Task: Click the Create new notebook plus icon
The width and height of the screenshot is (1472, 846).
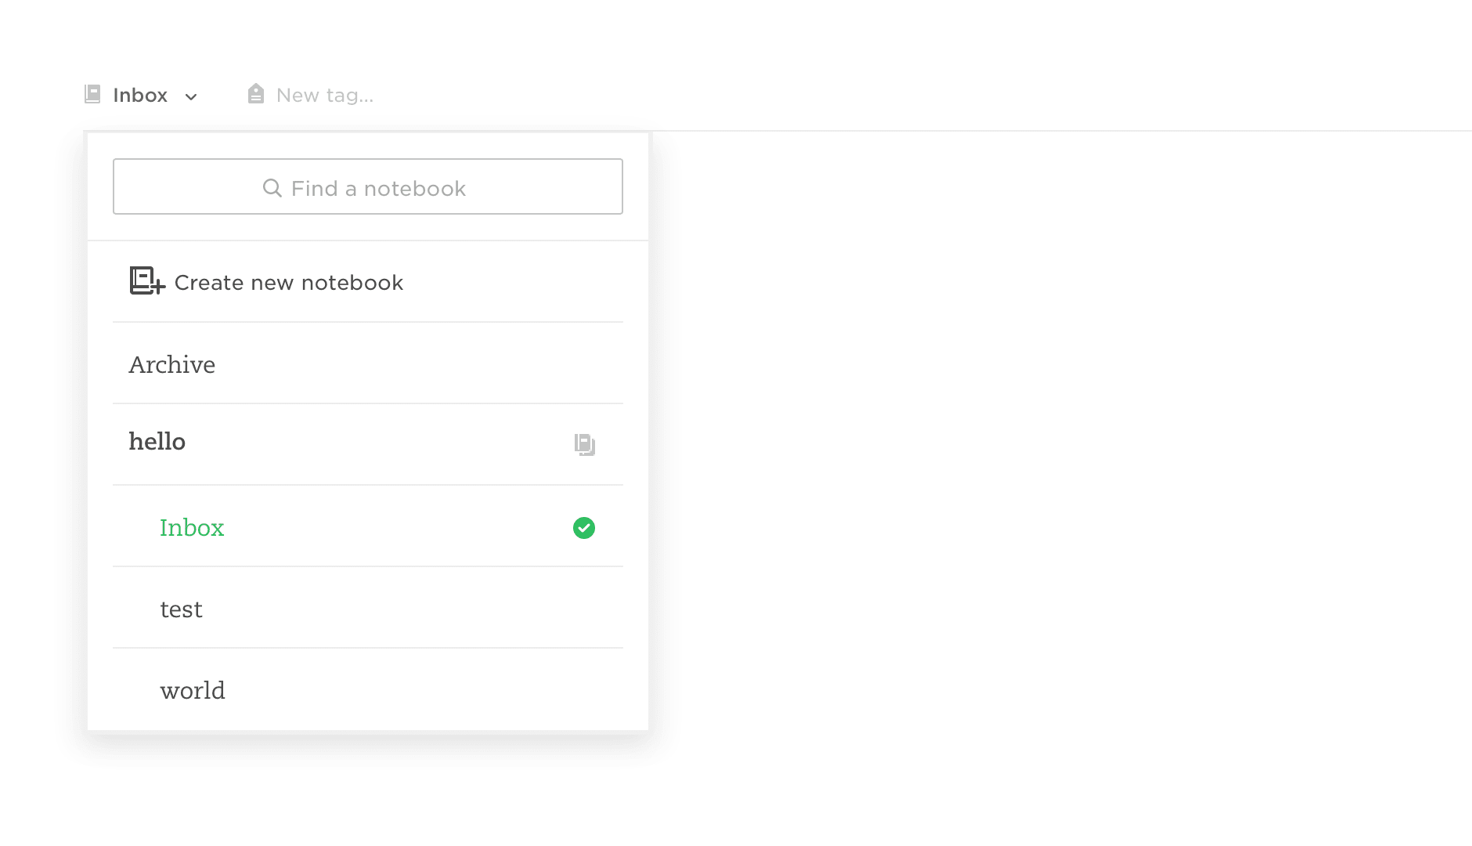Action: [x=147, y=281]
